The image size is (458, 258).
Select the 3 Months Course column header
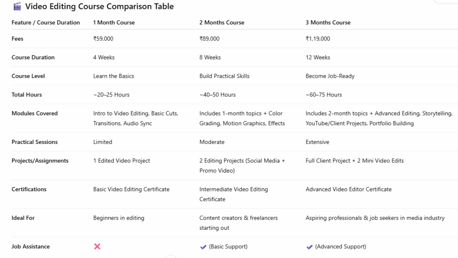[x=328, y=22]
